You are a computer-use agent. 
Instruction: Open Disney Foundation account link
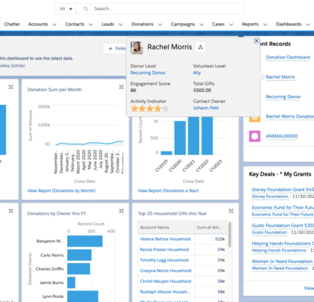(270, 196)
